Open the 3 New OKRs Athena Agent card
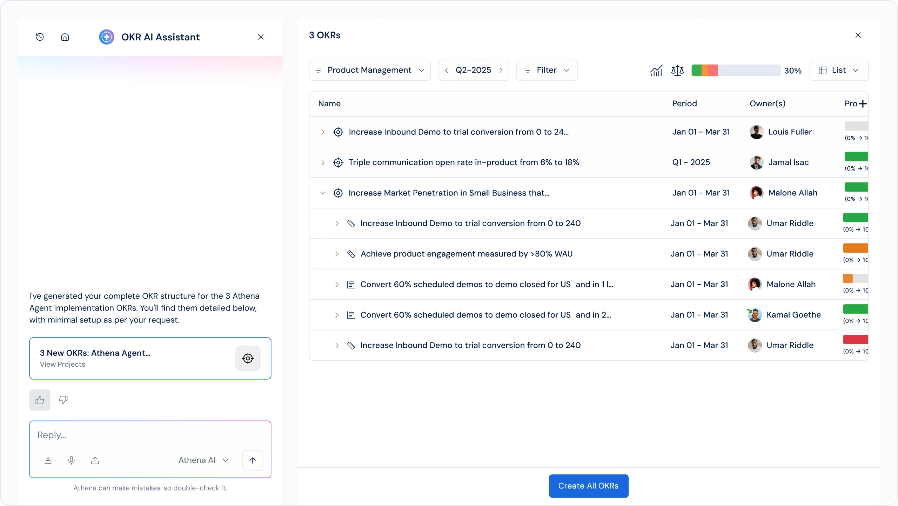Image resolution: width=898 pixels, height=506 pixels. (150, 358)
